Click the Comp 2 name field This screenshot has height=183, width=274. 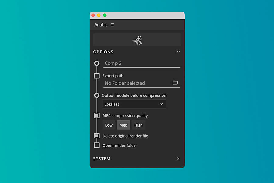pyautogui.click(x=142, y=63)
